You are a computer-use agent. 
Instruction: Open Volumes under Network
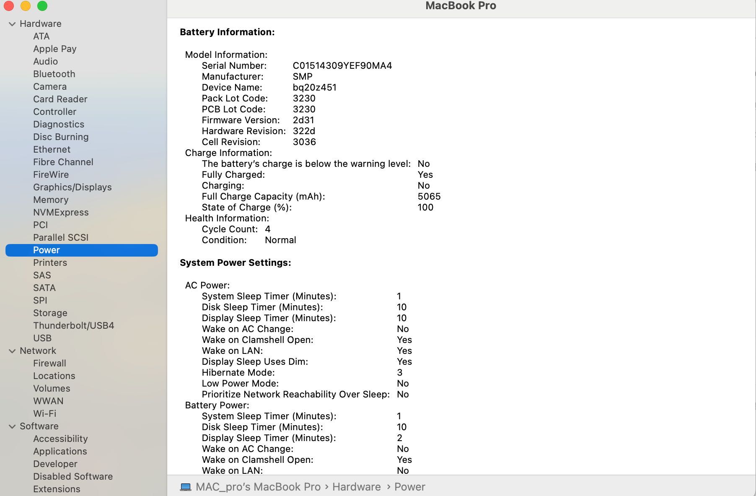coord(52,389)
